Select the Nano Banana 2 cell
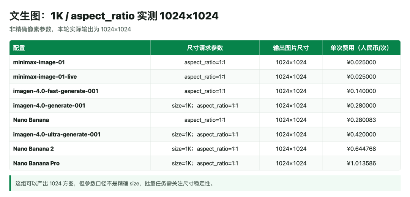Screen dimensions: 410x197 pos(80,149)
